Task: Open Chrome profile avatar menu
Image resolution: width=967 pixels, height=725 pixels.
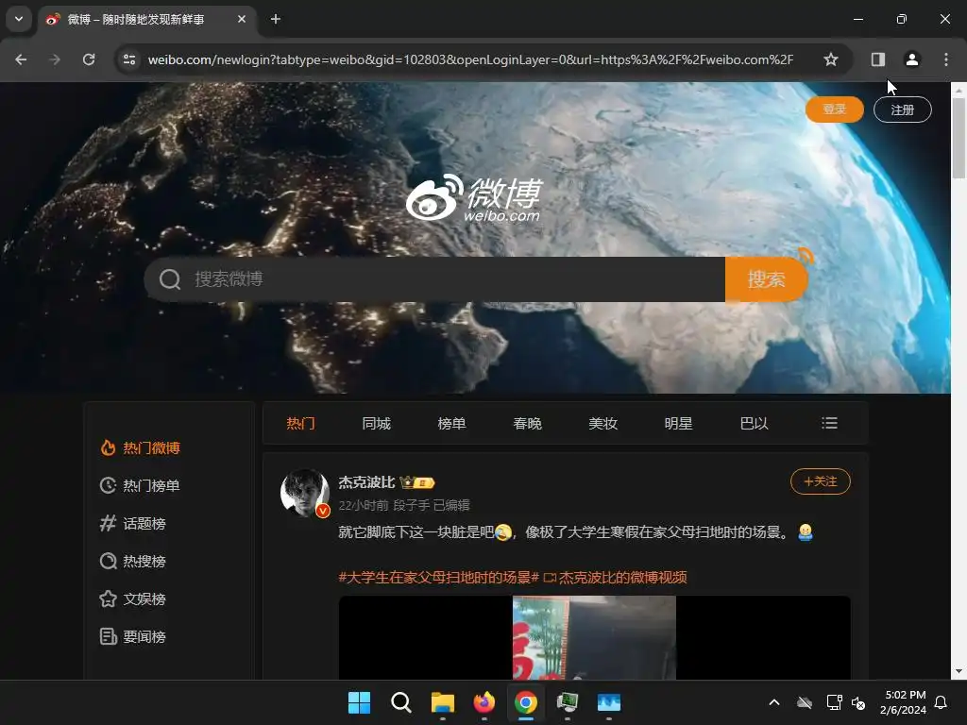Action: (x=911, y=59)
